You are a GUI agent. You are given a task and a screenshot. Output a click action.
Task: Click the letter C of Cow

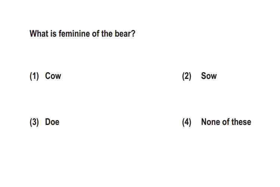click(x=48, y=76)
